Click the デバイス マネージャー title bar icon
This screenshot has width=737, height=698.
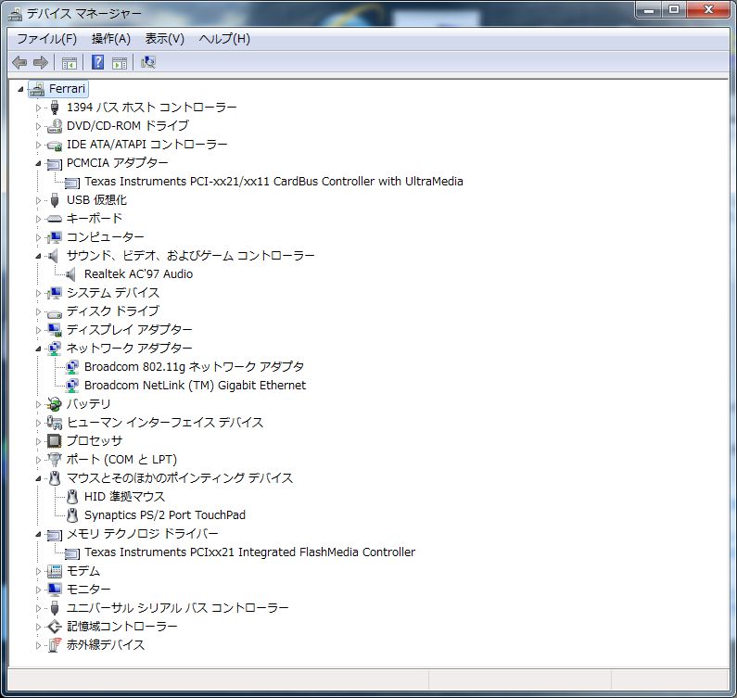point(15,14)
